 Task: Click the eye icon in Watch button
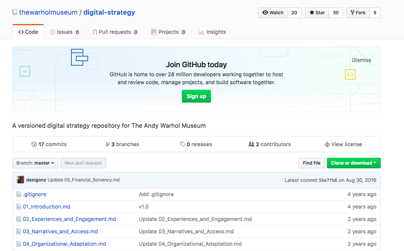pyautogui.click(x=265, y=12)
